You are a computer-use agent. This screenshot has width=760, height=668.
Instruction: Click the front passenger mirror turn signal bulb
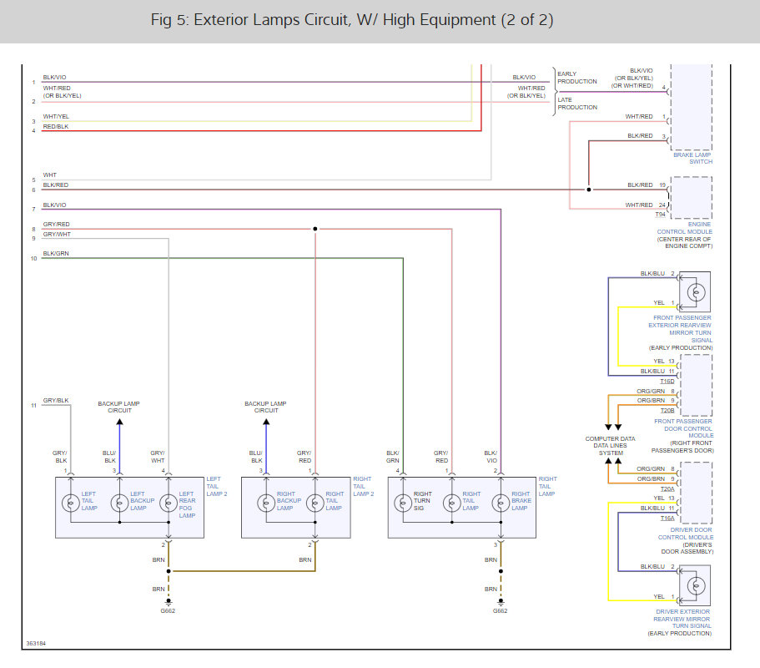(x=696, y=292)
